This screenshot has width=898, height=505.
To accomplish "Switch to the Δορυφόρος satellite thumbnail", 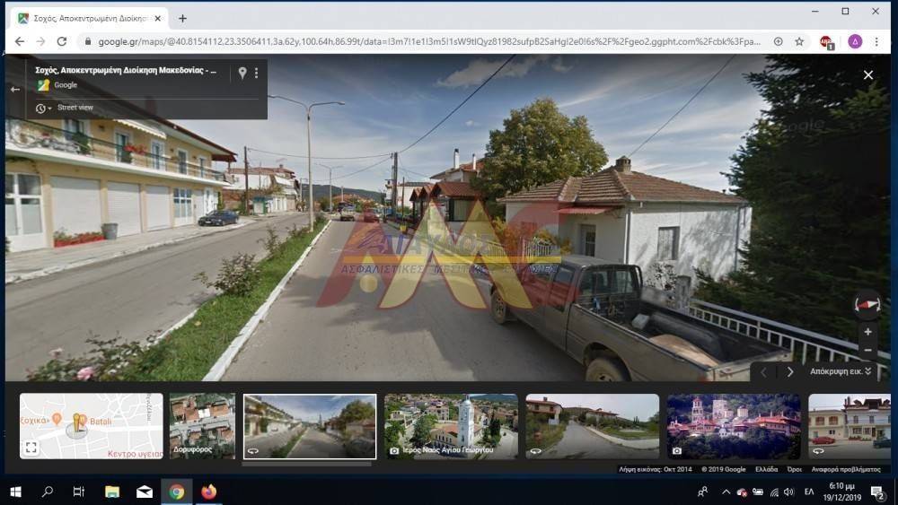I will pyautogui.click(x=202, y=426).
